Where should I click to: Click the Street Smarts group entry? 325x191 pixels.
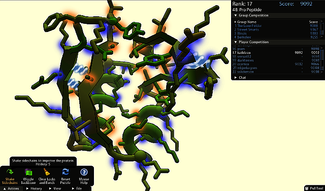pos(248,29)
